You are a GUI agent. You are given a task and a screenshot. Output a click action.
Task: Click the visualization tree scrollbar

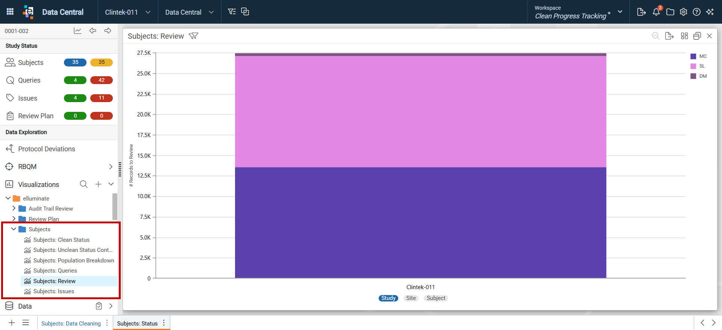[115, 206]
